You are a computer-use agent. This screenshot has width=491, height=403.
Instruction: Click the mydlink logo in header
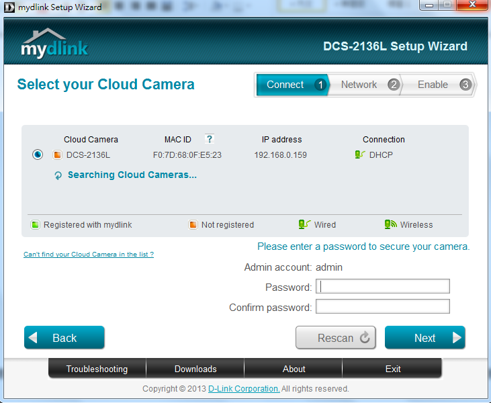click(54, 45)
